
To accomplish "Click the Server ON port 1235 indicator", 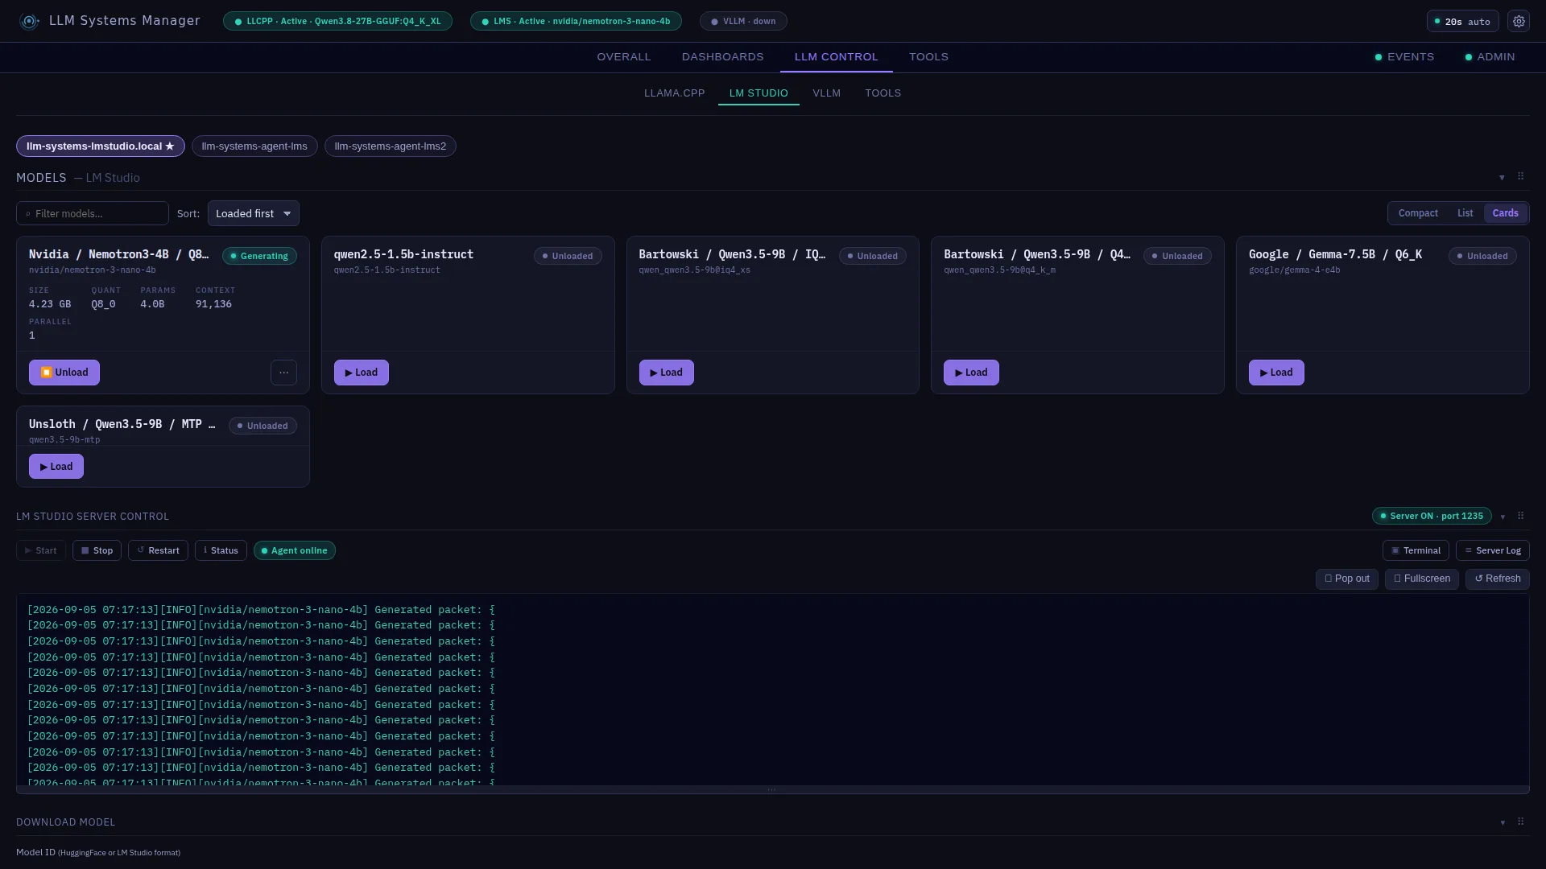I will pos(1432,516).
